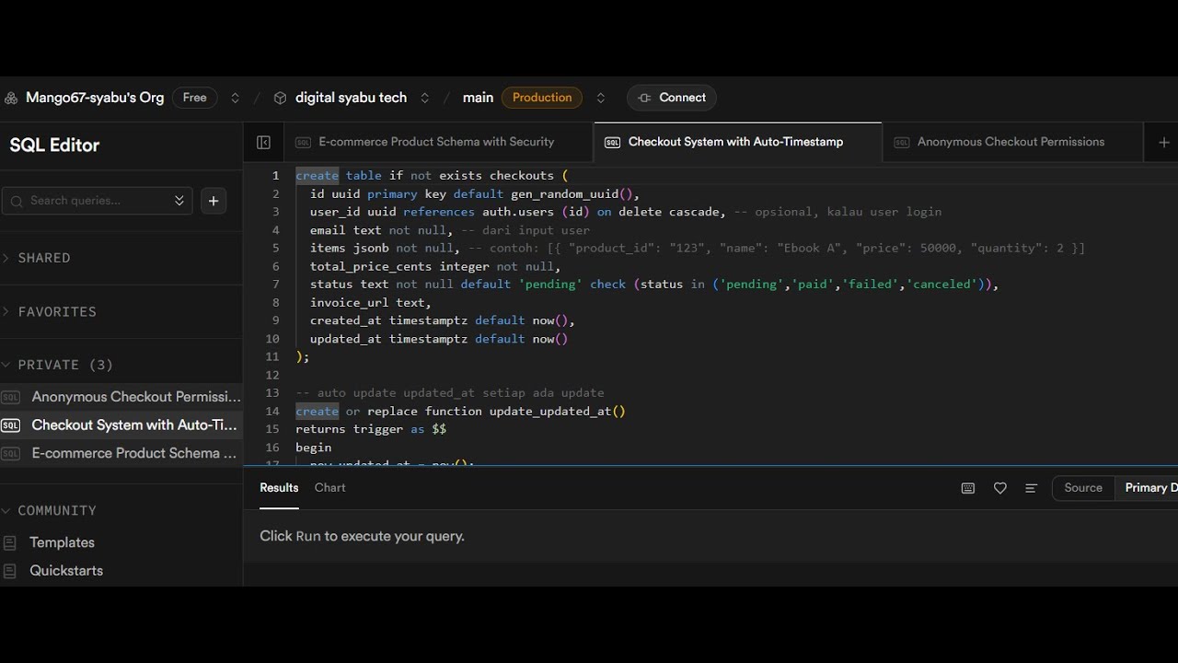Screen dimensions: 1178x663
Task: Focus the Search queries input field
Action: click(97, 201)
